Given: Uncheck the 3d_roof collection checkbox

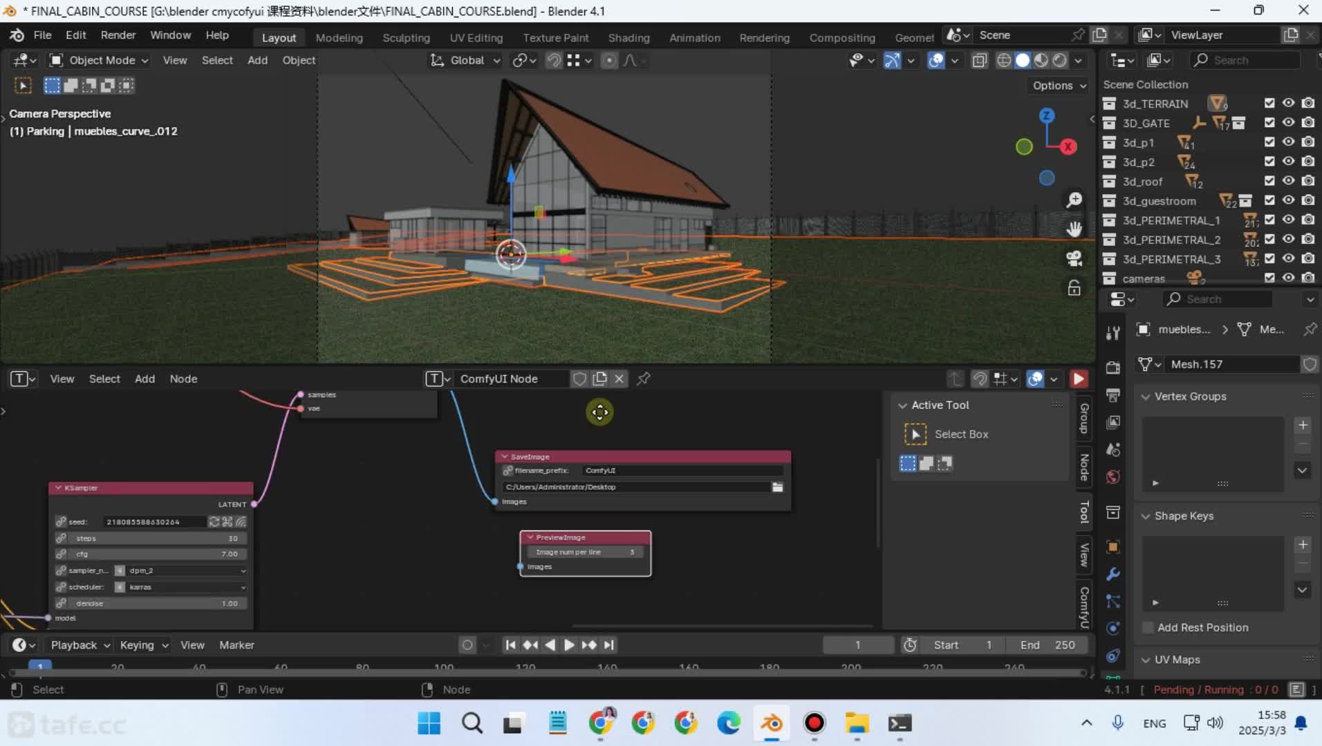Looking at the screenshot, I should pyautogui.click(x=1269, y=181).
